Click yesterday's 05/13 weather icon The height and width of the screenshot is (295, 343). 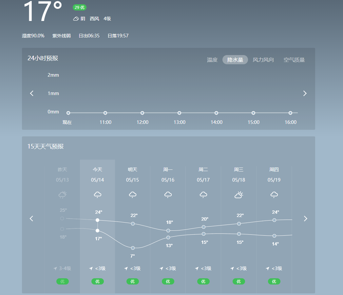tap(62, 195)
